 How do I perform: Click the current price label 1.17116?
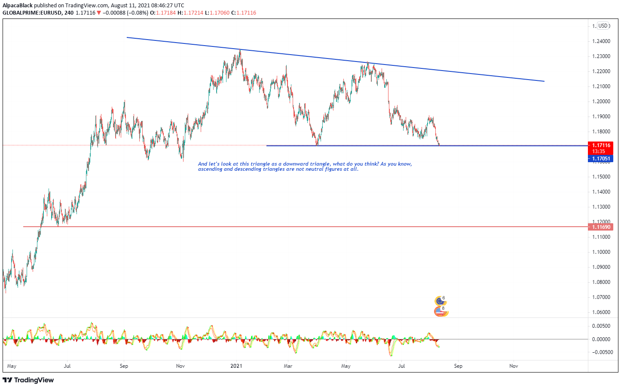pos(600,145)
